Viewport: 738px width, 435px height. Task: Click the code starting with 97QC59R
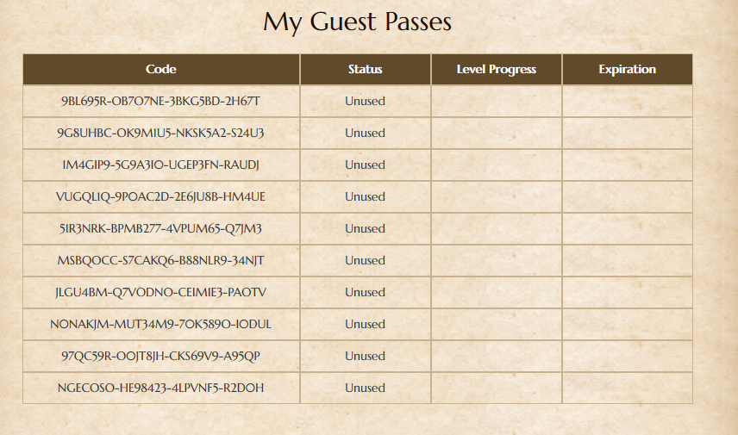coord(160,356)
